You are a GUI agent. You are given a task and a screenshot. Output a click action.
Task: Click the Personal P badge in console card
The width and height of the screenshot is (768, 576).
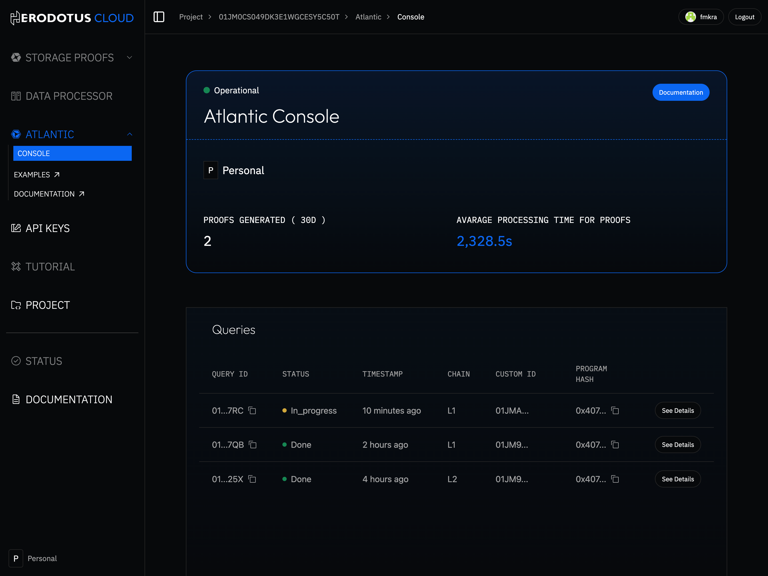211,170
